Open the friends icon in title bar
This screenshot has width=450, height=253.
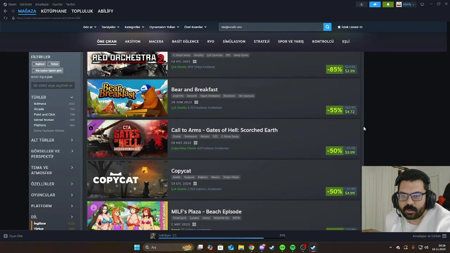(361, 4)
